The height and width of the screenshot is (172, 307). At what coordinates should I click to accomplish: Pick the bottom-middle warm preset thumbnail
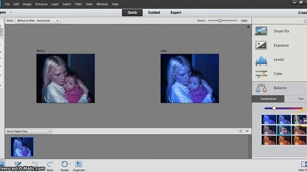(x=284, y=140)
